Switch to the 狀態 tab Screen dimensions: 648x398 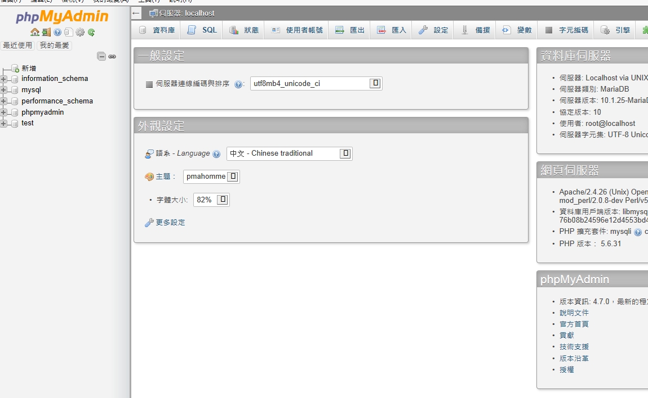244,30
